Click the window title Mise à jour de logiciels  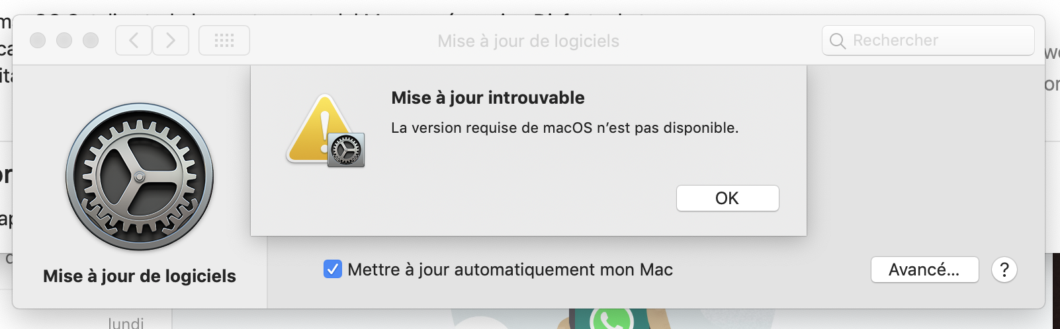pyautogui.click(x=528, y=41)
